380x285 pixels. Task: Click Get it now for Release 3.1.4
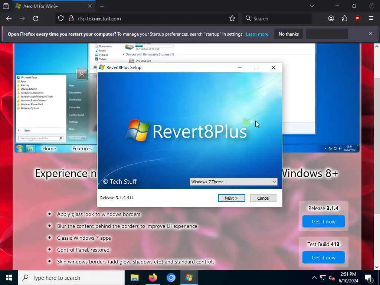point(324,222)
